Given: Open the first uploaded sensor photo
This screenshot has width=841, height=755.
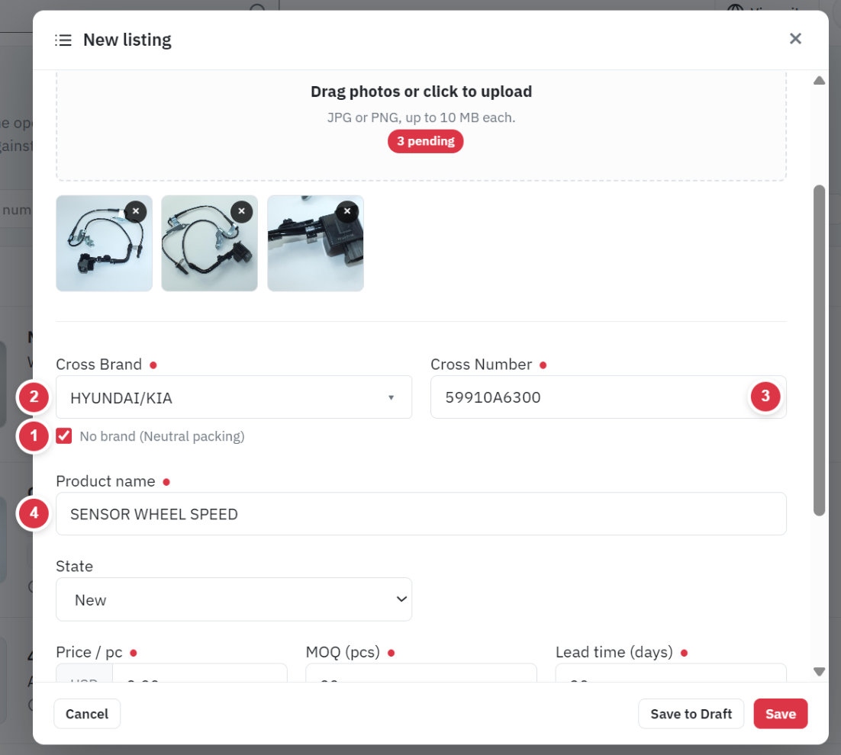Looking at the screenshot, I should 104,243.
